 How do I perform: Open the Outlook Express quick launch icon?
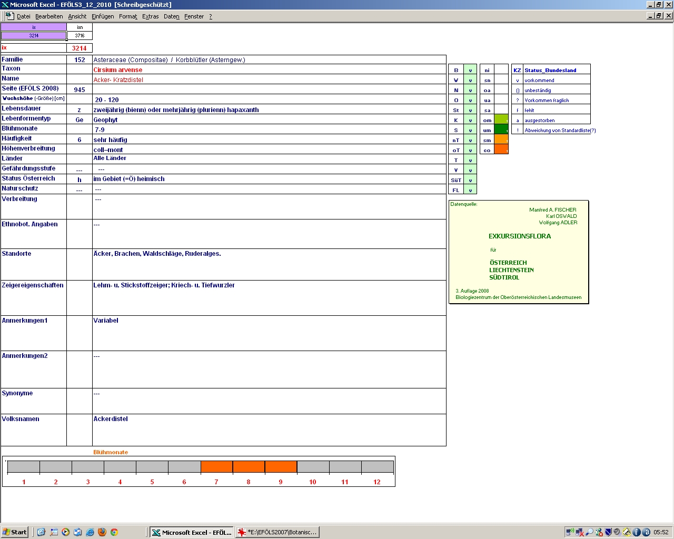click(x=77, y=532)
